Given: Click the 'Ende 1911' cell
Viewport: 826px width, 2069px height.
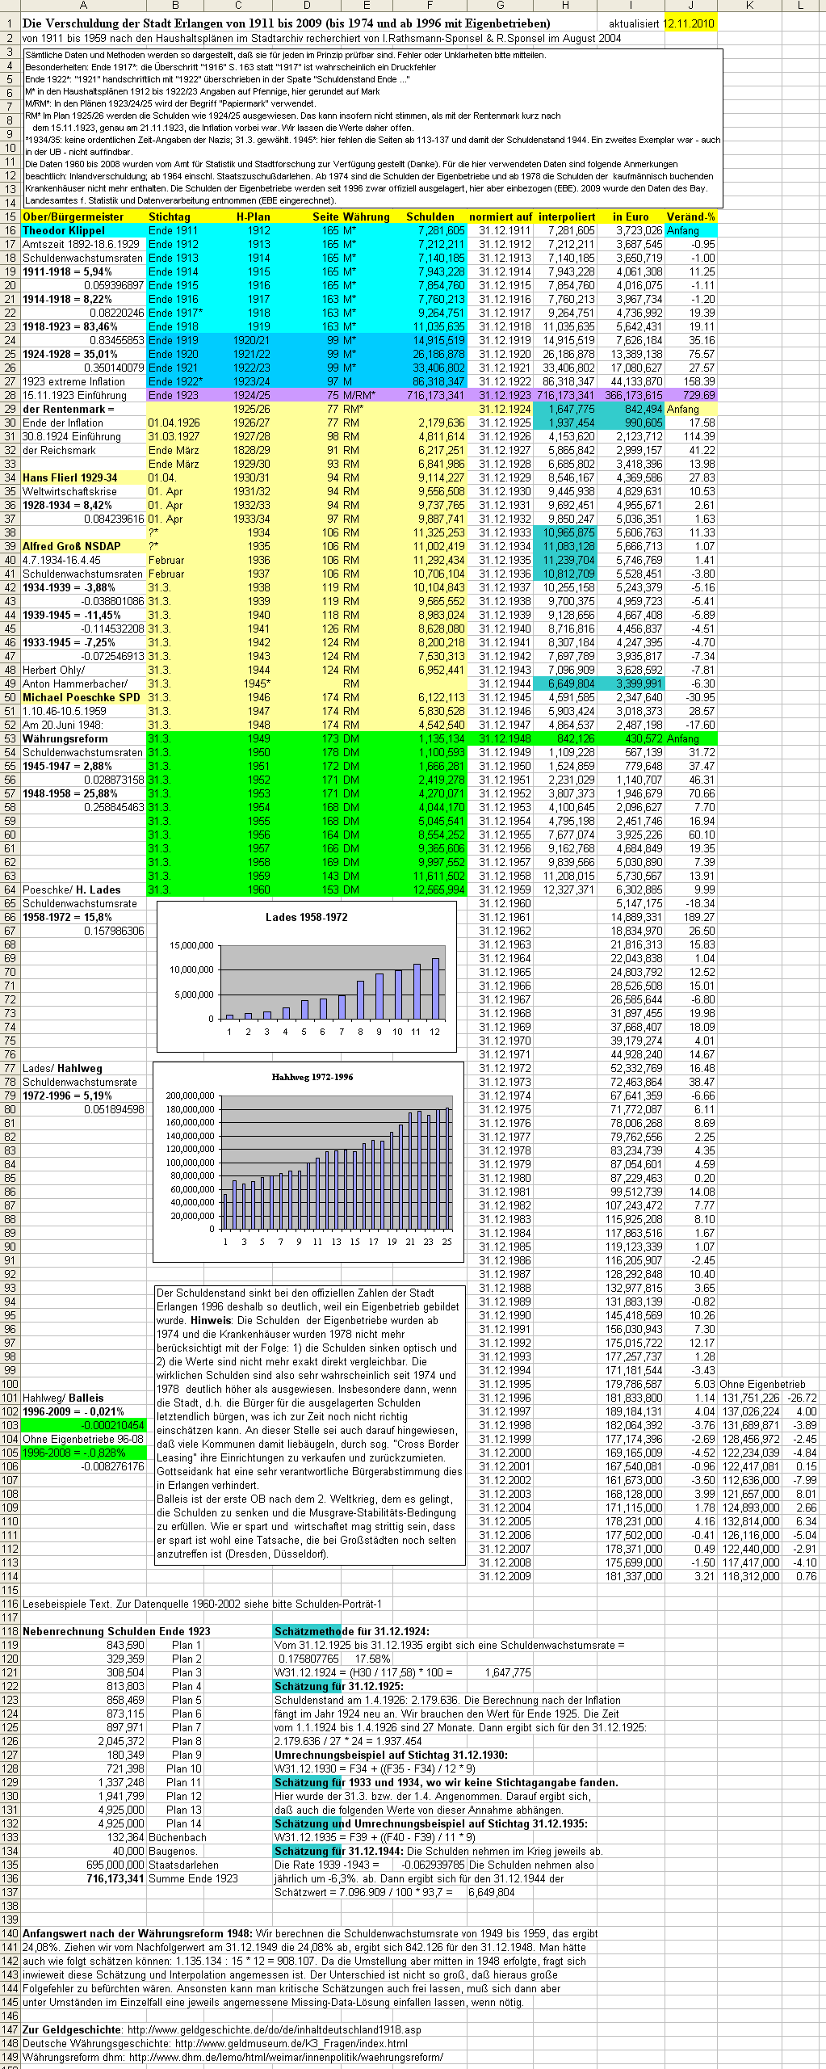Looking at the screenshot, I should 175,230.
